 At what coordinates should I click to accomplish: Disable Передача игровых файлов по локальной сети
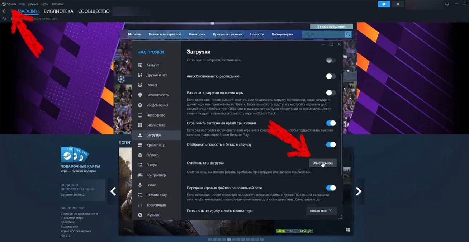(331, 188)
